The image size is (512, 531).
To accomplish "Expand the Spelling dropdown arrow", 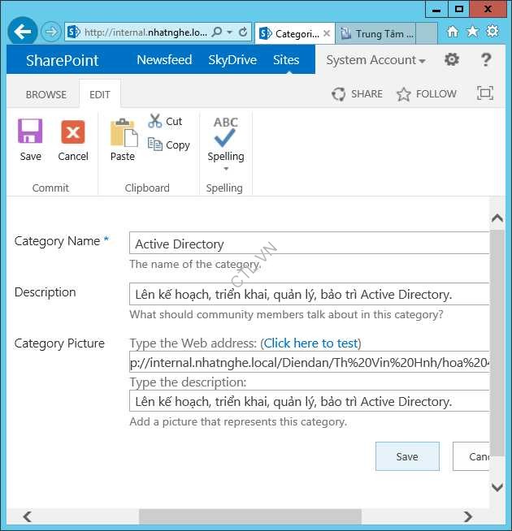I will (x=225, y=169).
